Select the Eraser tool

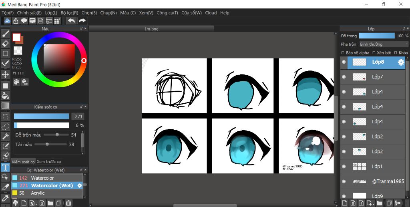[x=5, y=43]
